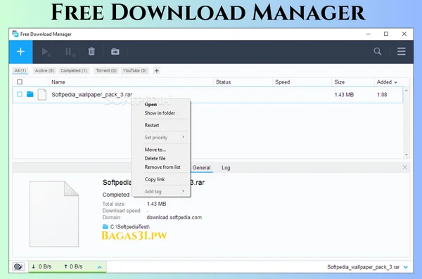The image size is (422, 279).
Task: Select Softpedia_wallpaper_pack_3.rar file name in list
Action: [x=91, y=94]
